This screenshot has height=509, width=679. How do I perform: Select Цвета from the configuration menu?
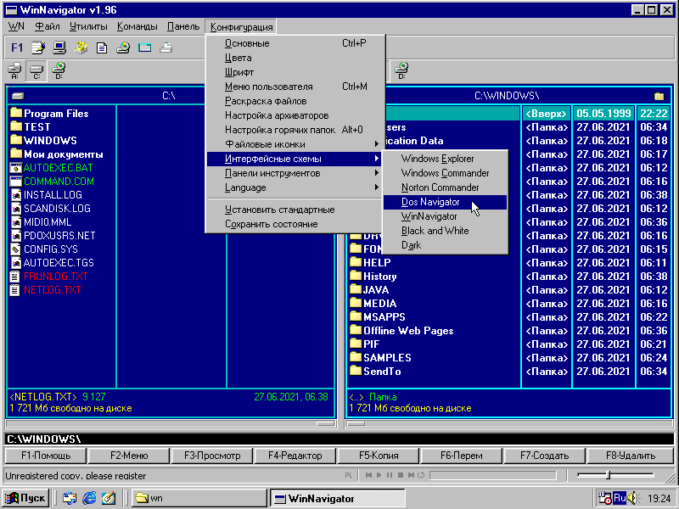[x=238, y=58]
